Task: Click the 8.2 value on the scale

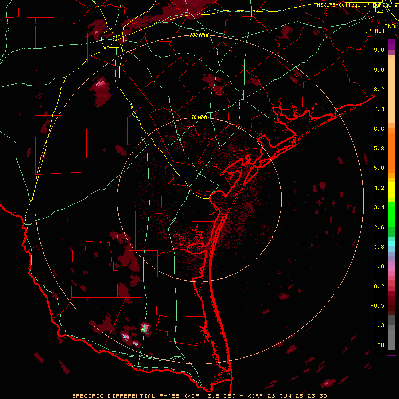Action: 379,89
